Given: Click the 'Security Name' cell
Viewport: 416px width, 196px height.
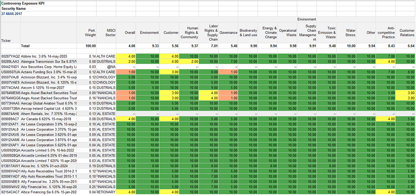Looking at the screenshot, I should pyautogui.click(x=14, y=9).
